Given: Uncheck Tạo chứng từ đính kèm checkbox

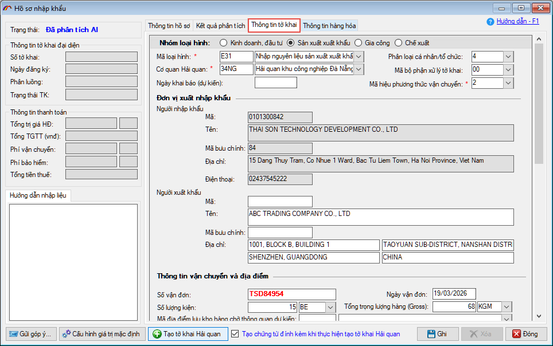Looking at the screenshot, I should 235,334.
